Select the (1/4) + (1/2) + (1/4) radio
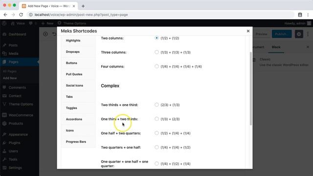This screenshot has width=313, height=176. [x=156, y=163]
